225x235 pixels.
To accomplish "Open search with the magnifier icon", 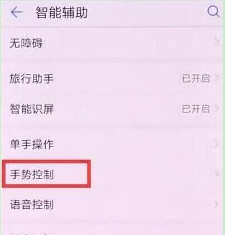I will tap(213, 11).
